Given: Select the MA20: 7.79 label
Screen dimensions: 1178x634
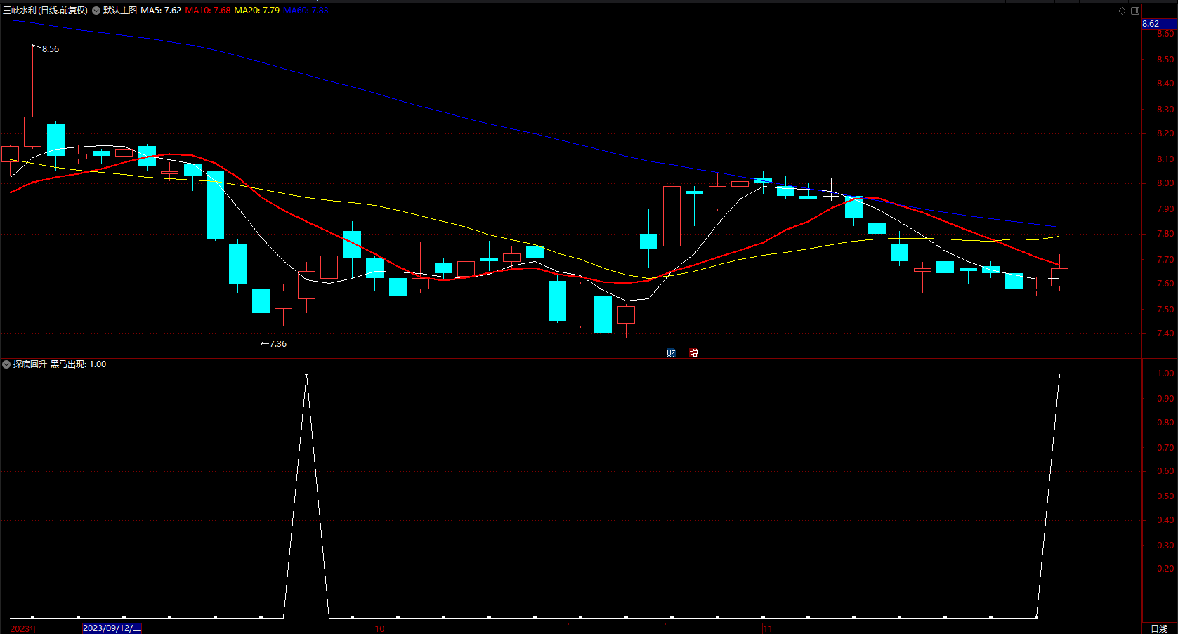Looking at the screenshot, I should click(x=256, y=11).
